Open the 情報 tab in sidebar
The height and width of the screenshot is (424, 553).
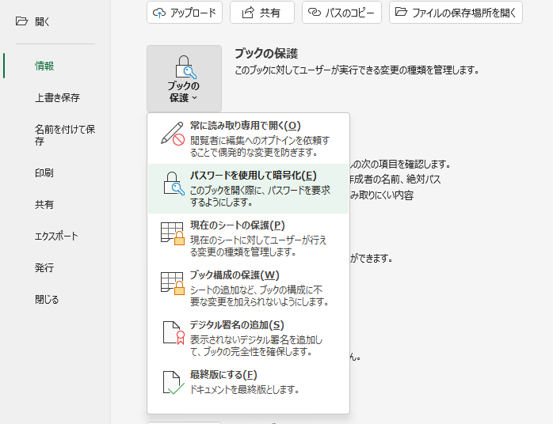point(44,66)
